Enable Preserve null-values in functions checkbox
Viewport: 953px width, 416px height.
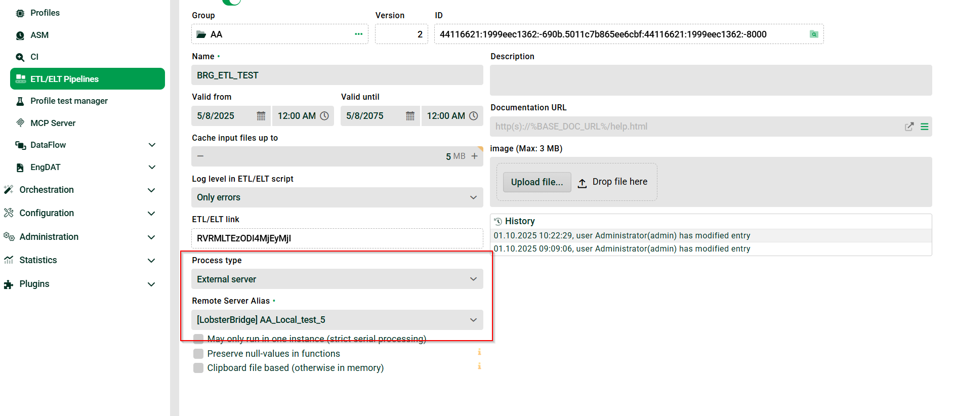coord(198,354)
